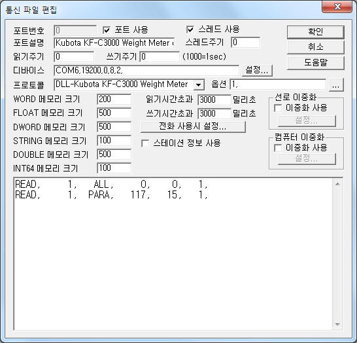Click the 스레드주기 input field

coord(246,43)
